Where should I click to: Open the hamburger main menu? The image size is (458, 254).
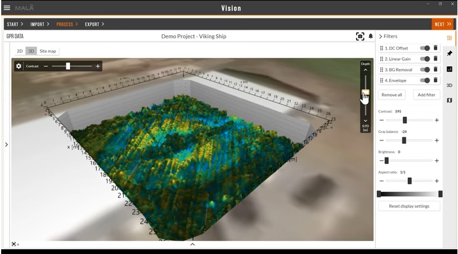(7, 8)
